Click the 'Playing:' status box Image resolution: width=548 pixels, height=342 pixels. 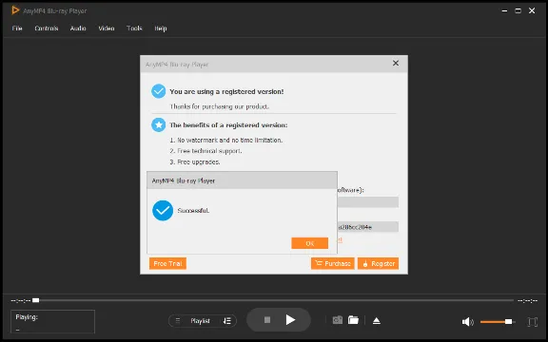click(52, 321)
